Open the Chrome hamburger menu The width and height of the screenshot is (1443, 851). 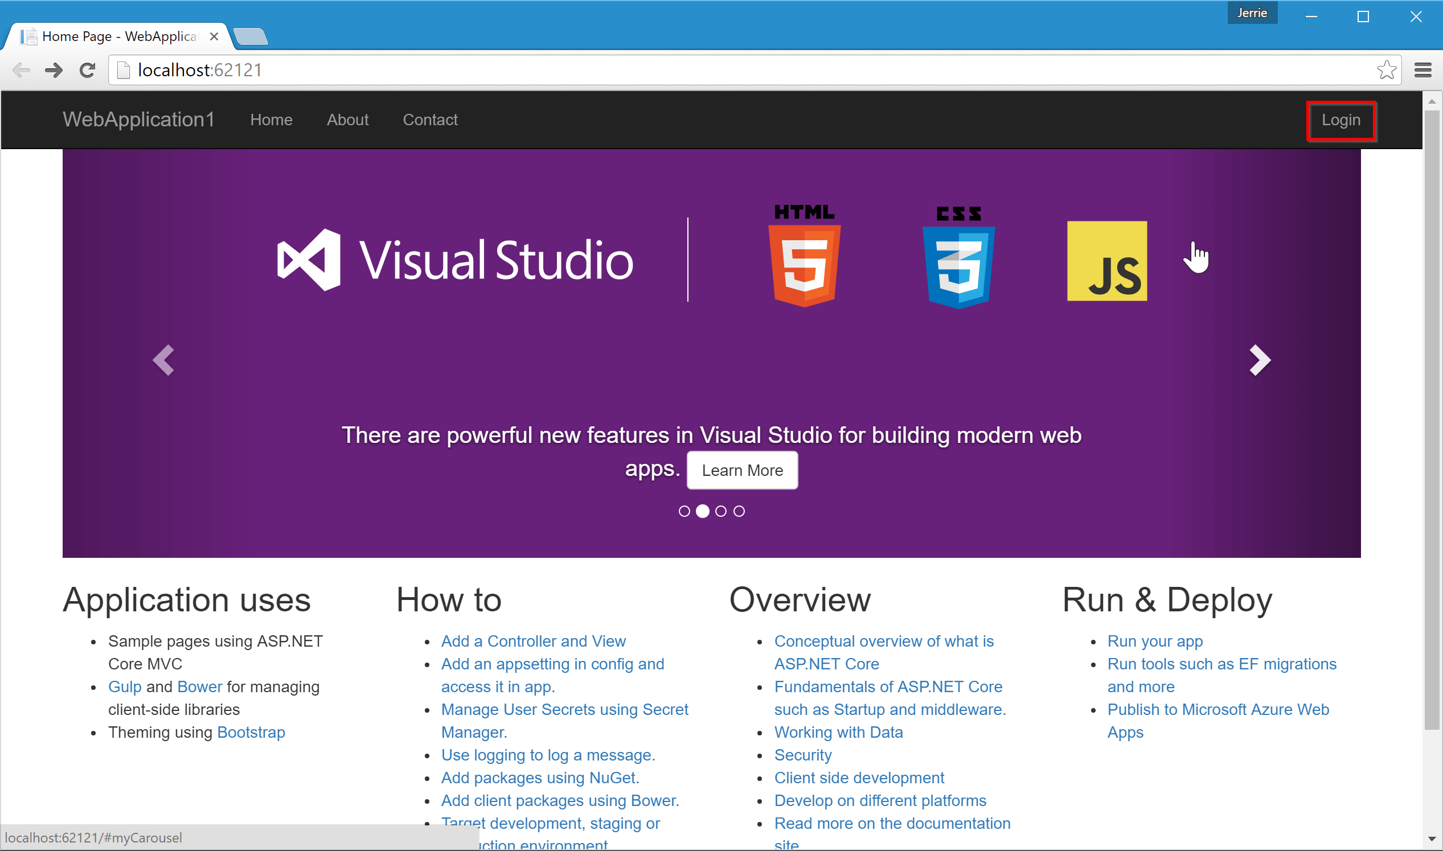[x=1422, y=70]
